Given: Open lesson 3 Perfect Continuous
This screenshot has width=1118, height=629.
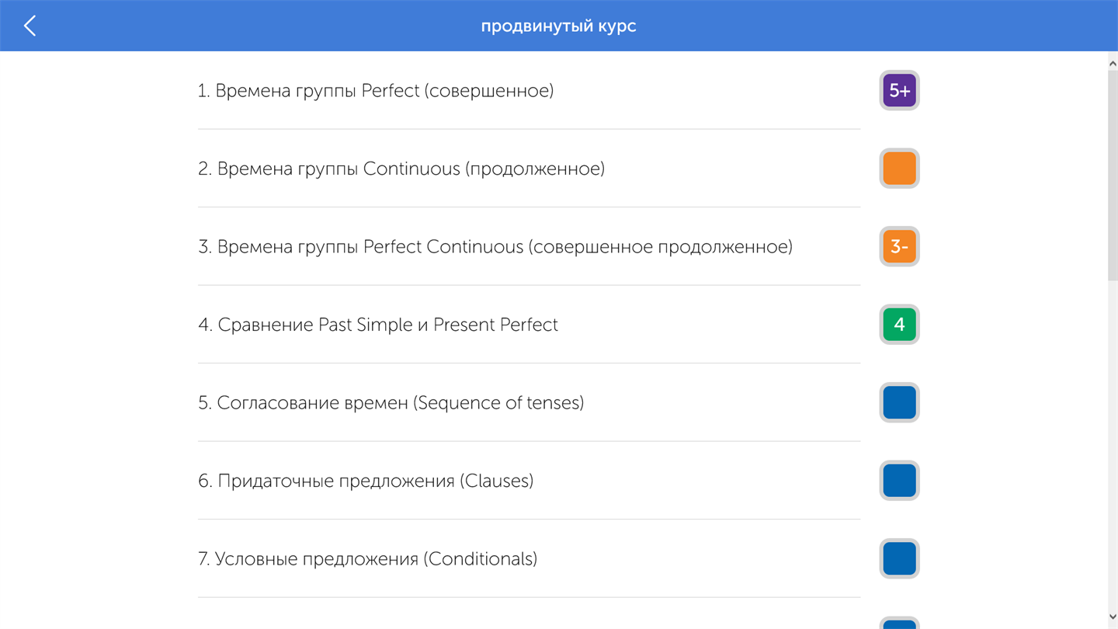Looking at the screenshot, I should pyautogui.click(x=495, y=247).
